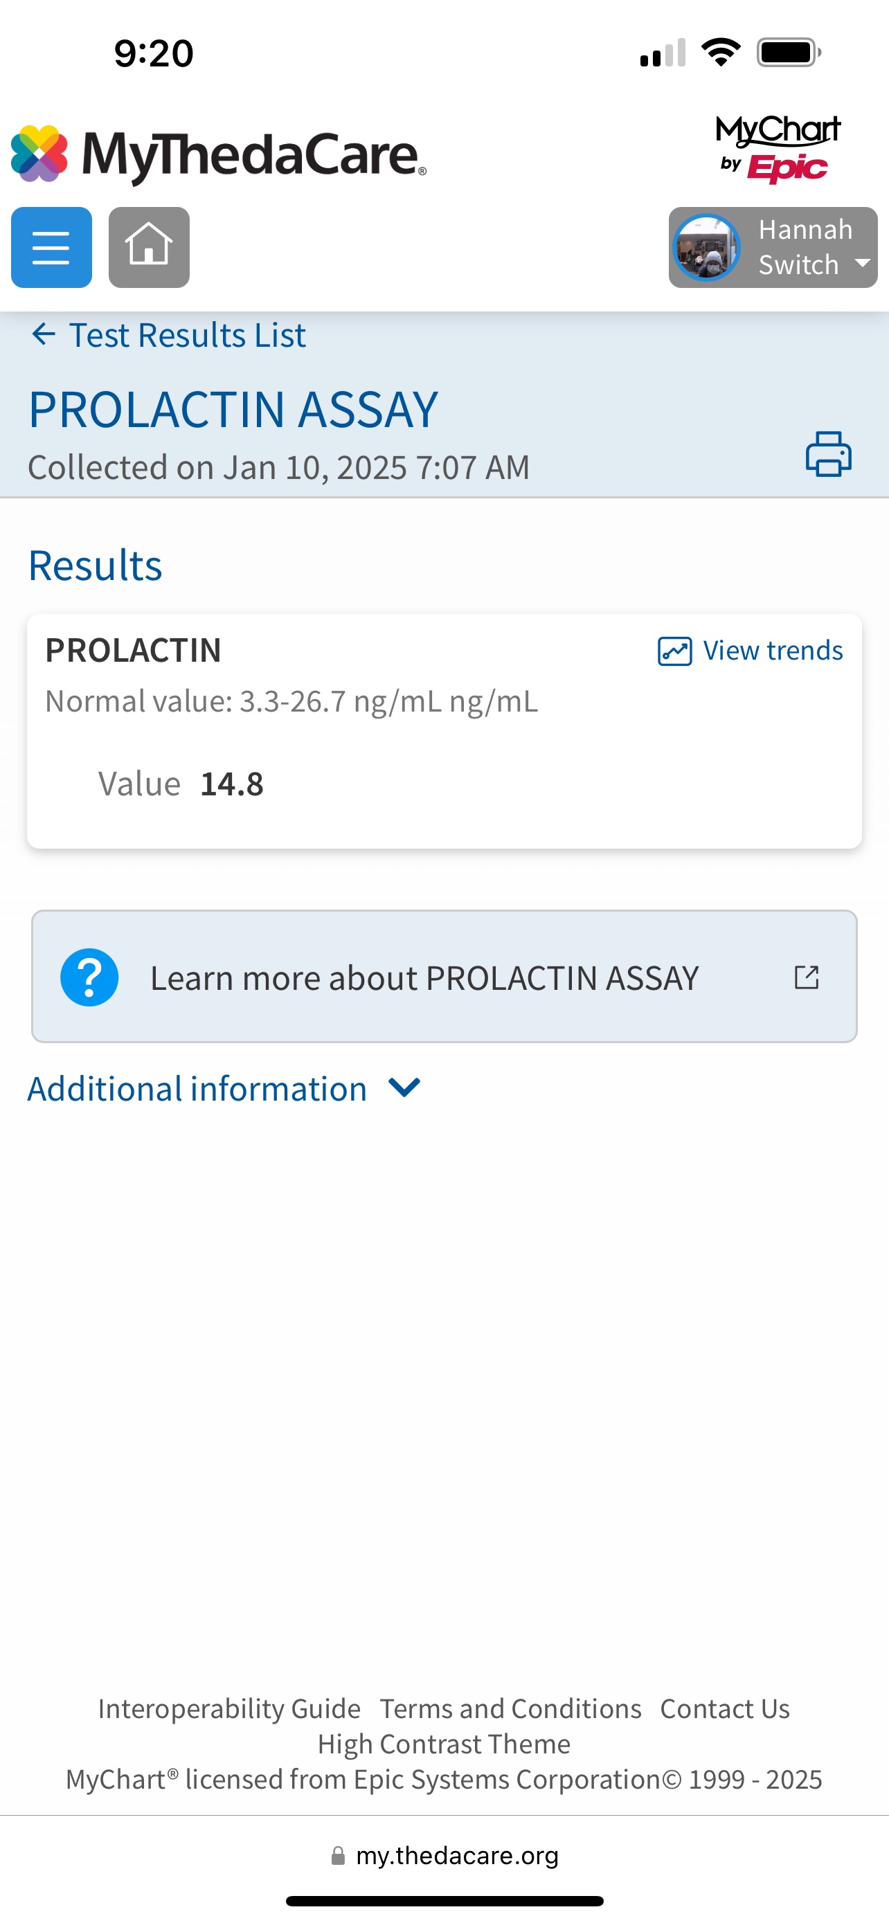Click the Additional information chevron arrow
This screenshot has width=889, height=1923.
[x=404, y=1087]
